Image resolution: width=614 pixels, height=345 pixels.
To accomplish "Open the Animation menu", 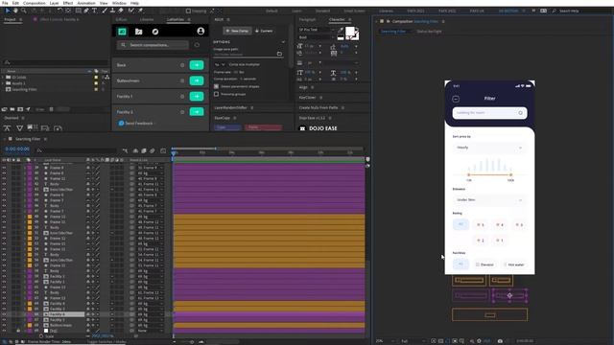I will (86, 3).
